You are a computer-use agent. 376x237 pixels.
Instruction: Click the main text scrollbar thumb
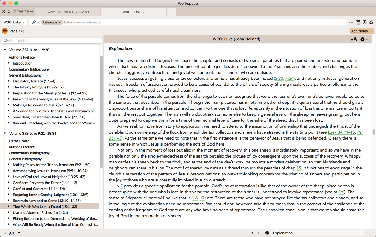click(374, 132)
